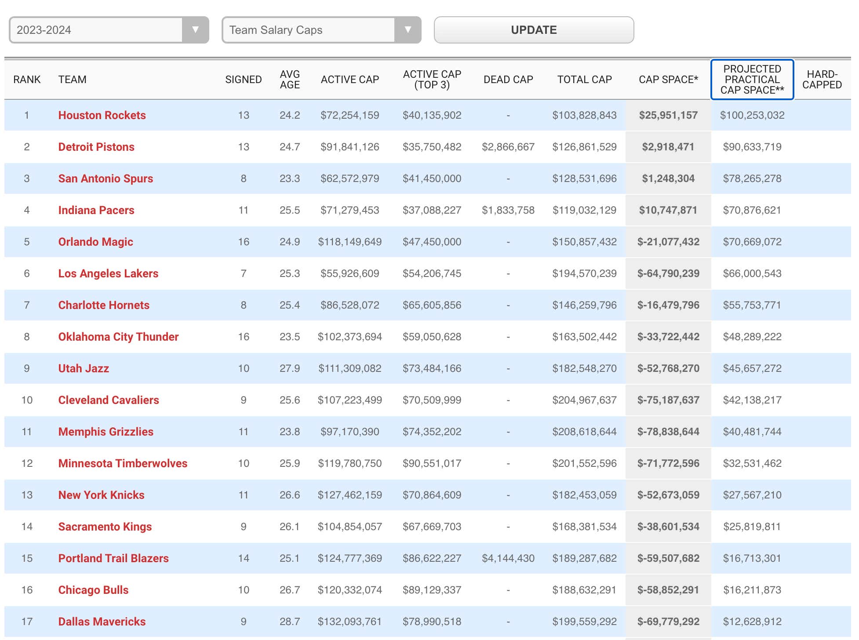Open Minnesota Timberwolves team link
This screenshot has width=859, height=640.
point(123,463)
